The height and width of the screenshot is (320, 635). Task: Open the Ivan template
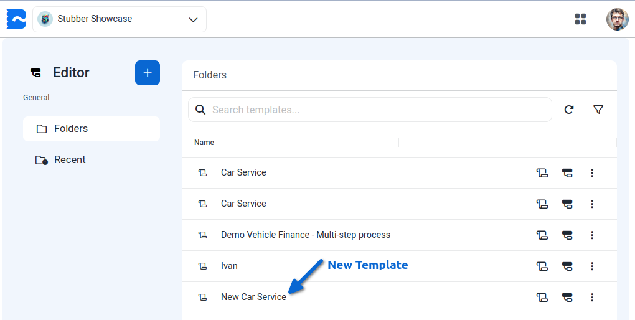tap(229, 266)
